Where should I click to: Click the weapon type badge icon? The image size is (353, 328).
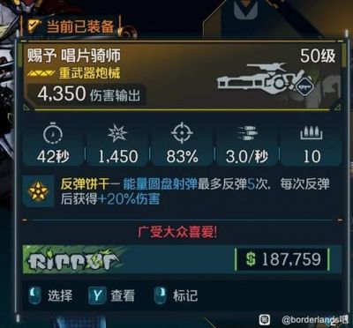point(305,86)
